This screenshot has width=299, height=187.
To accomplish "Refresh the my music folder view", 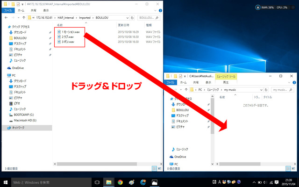I will click(266, 89).
